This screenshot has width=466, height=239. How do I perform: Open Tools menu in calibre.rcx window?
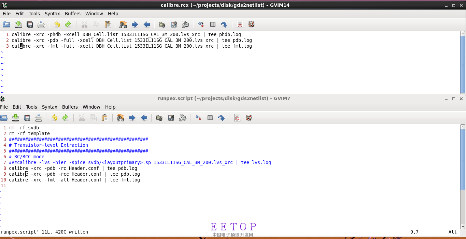pos(34,14)
